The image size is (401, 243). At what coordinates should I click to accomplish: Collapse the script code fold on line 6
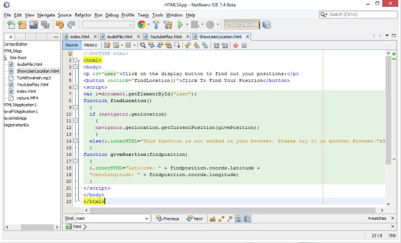click(x=75, y=87)
